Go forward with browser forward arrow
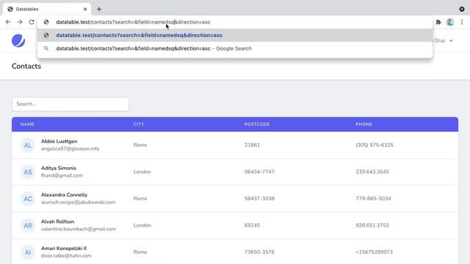Image resolution: width=470 pixels, height=264 pixels. click(x=20, y=22)
